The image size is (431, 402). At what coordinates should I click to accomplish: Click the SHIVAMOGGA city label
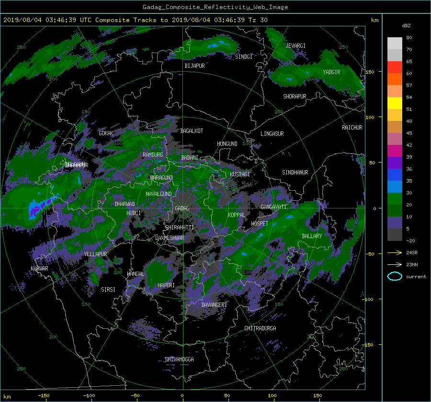(179, 359)
